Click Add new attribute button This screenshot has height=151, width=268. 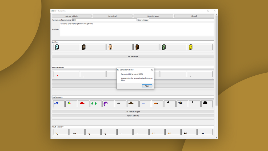(72, 16)
